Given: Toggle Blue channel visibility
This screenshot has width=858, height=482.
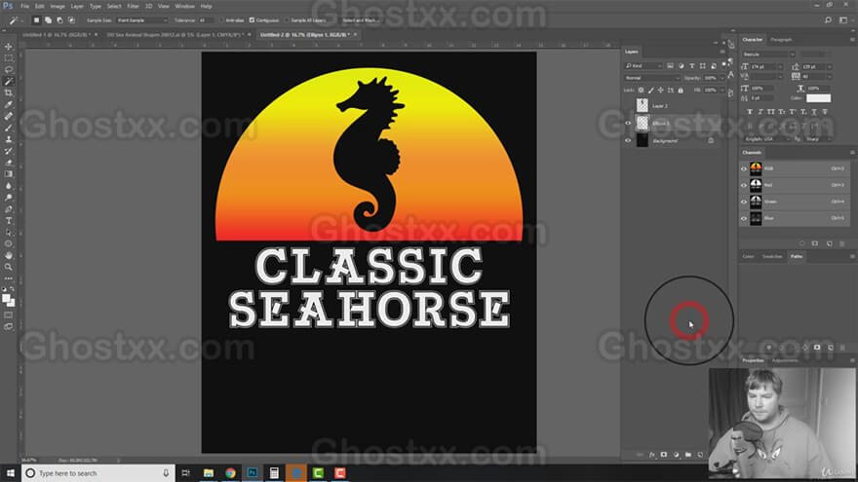Looking at the screenshot, I should point(744,218).
